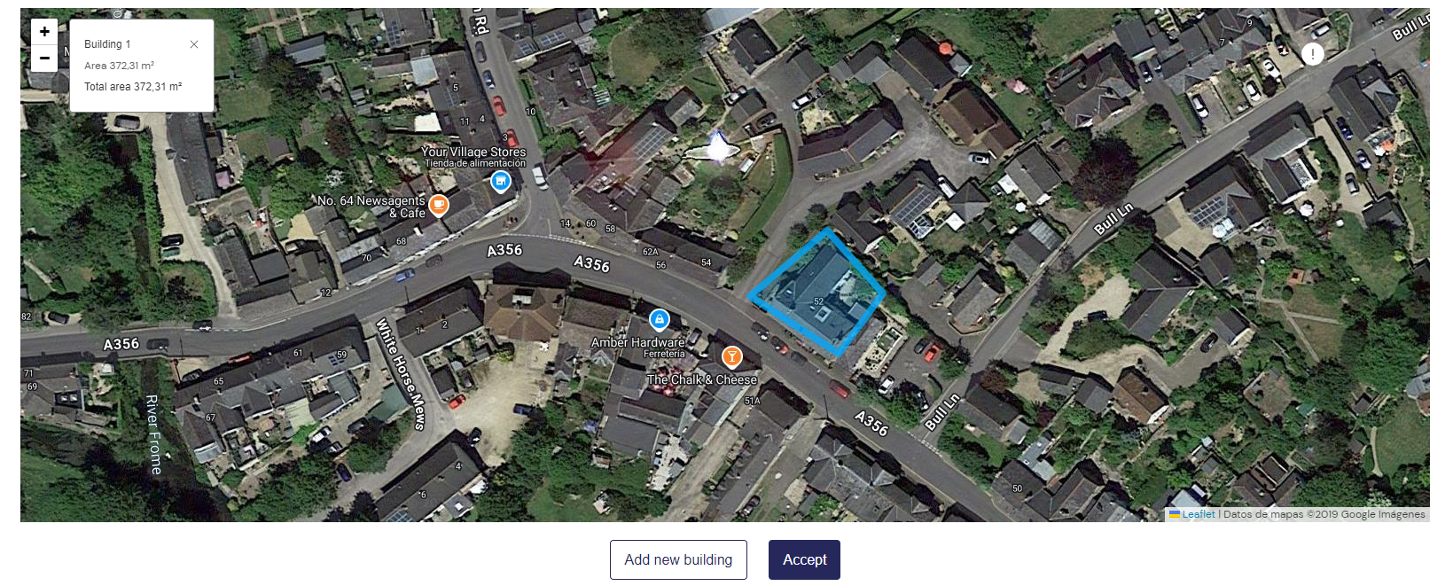Click Total area text in popup
The width and height of the screenshot is (1453, 586).
click(133, 87)
